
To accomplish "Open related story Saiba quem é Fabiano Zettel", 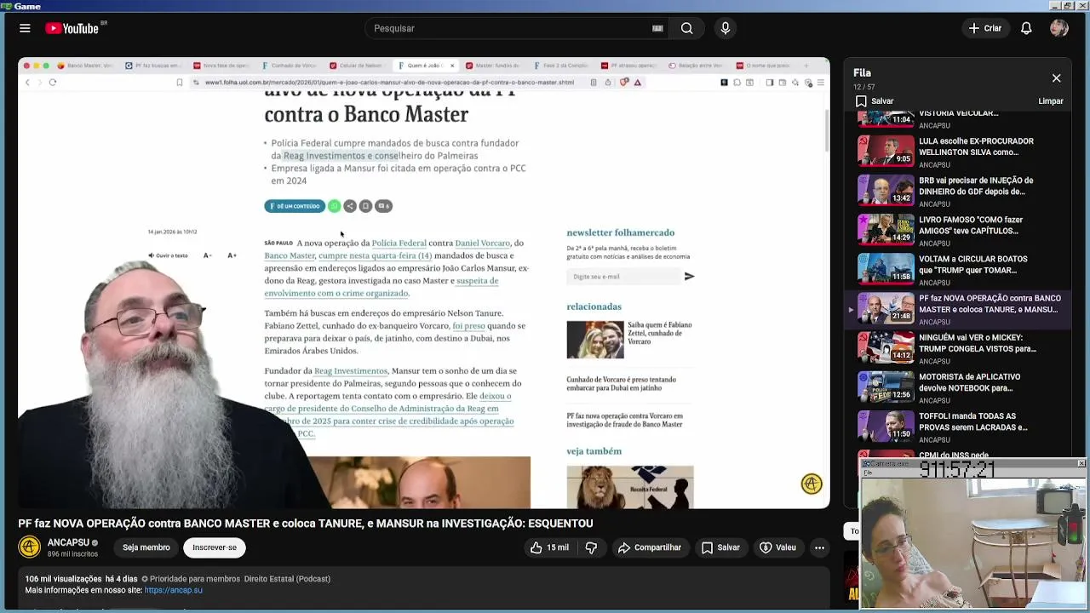I will (x=630, y=339).
